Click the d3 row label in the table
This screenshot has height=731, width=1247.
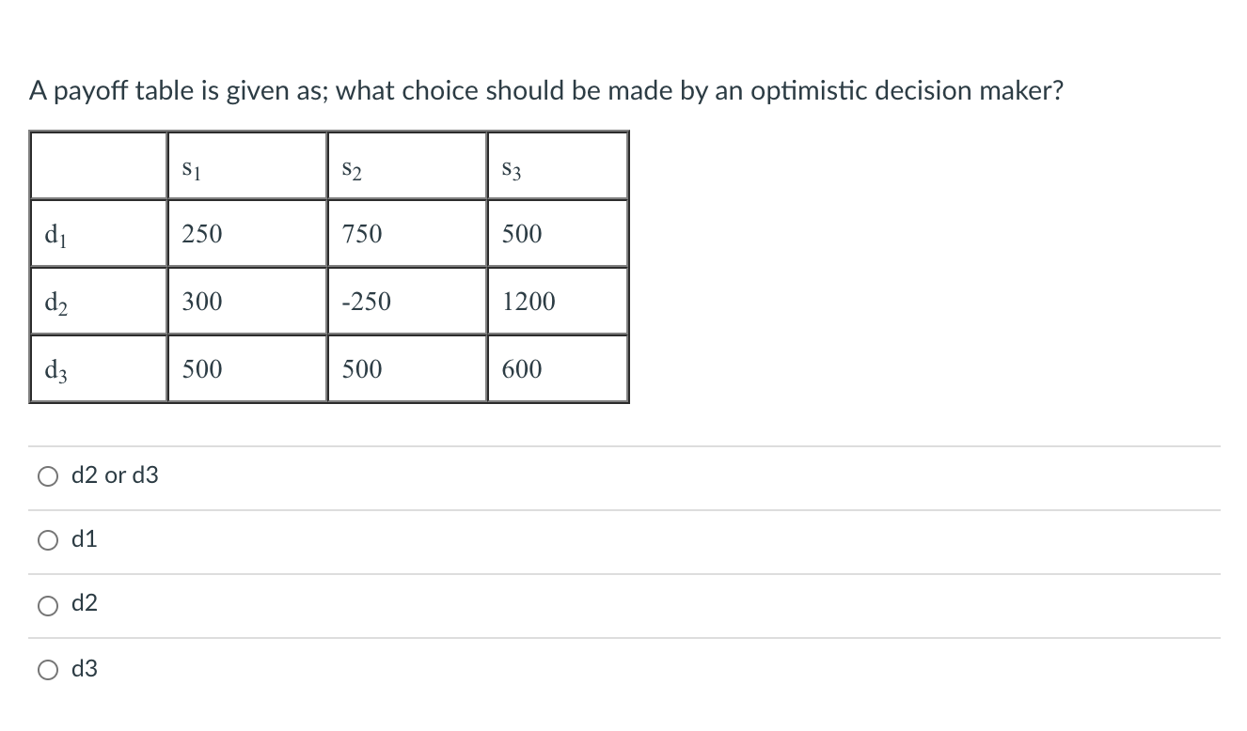pyautogui.click(x=98, y=368)
